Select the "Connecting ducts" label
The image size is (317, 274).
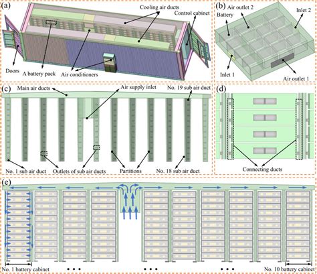pos(262,169)
